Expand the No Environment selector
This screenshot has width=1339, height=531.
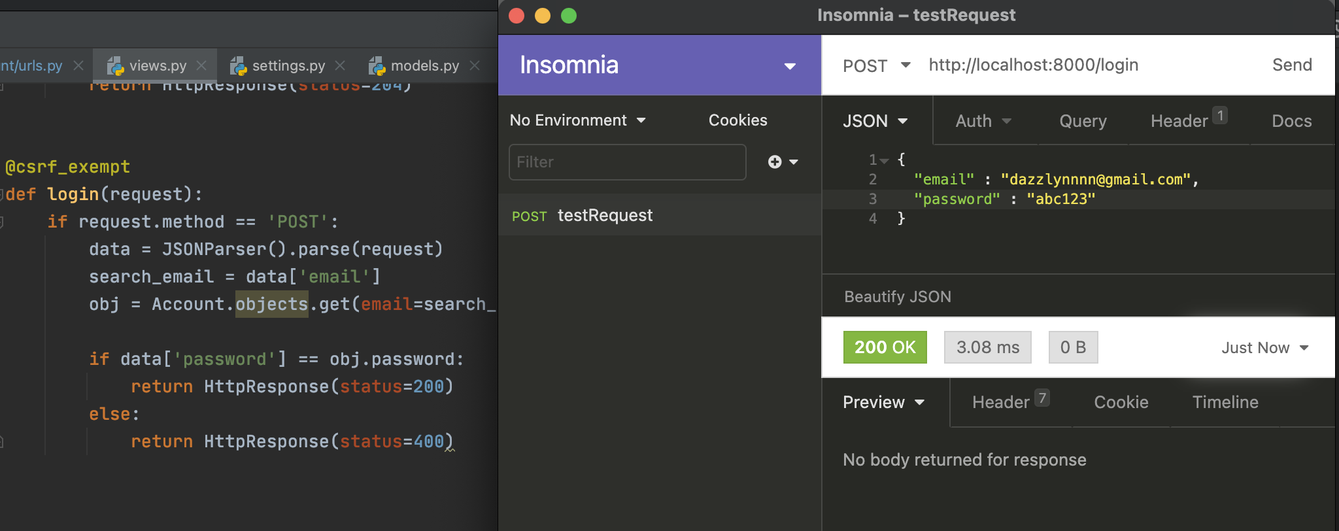click(x=578, y=120)
